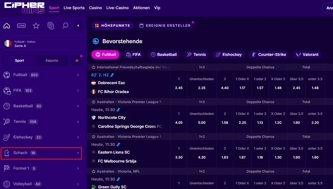Collapse sidebar with the left arrow
The width and height of the screenshot is (333, 189).
(x=78, y=26)
